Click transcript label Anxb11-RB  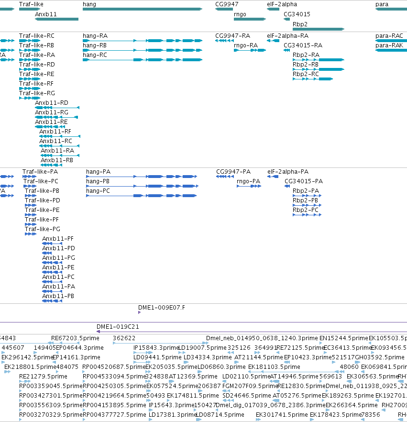[57, 160]
